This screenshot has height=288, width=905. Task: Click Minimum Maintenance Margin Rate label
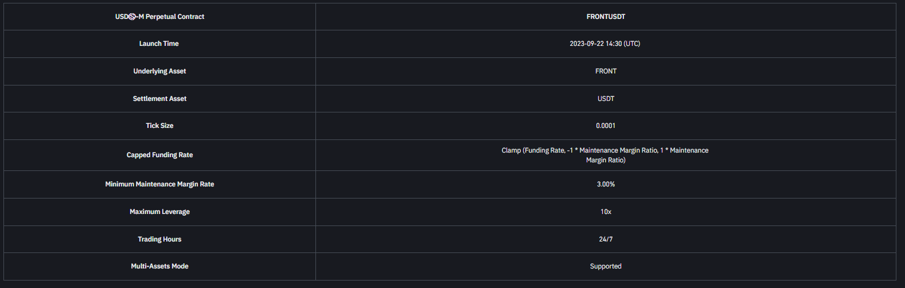coord(159,184)
